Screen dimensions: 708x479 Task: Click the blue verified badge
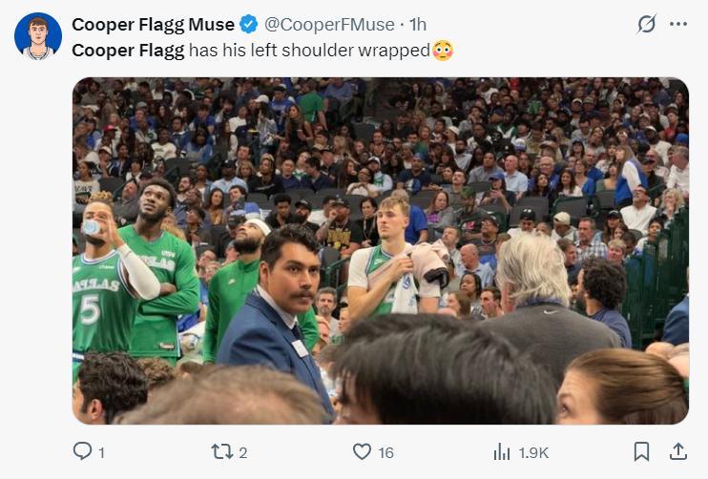click(x=247, y=24)
